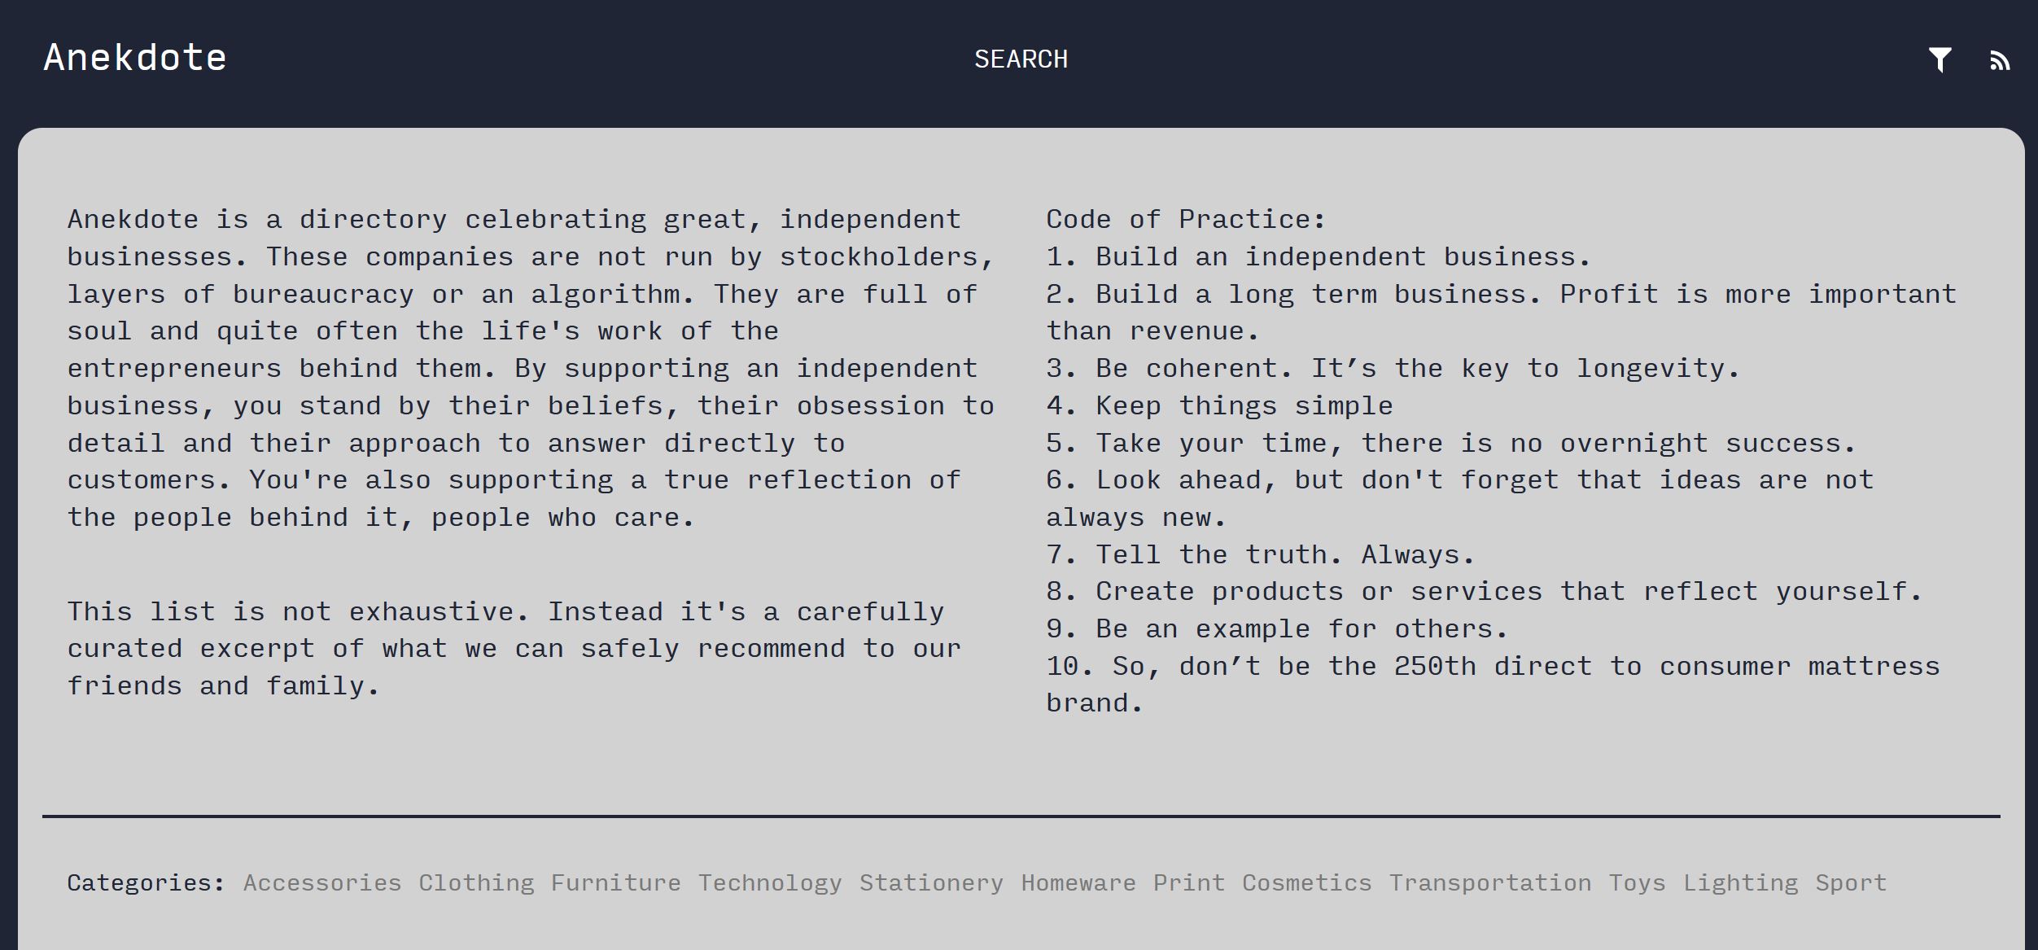Go to the Stationery category
The width and height of the screenshot is (2038, 950).
tap(931, 882)
